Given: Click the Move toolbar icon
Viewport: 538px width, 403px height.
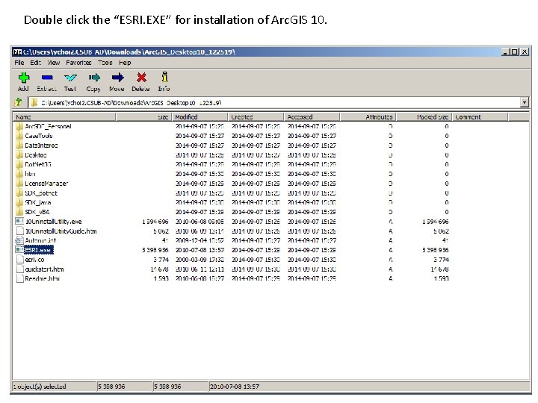Looking at the screenshot, I should click(117, 78).
